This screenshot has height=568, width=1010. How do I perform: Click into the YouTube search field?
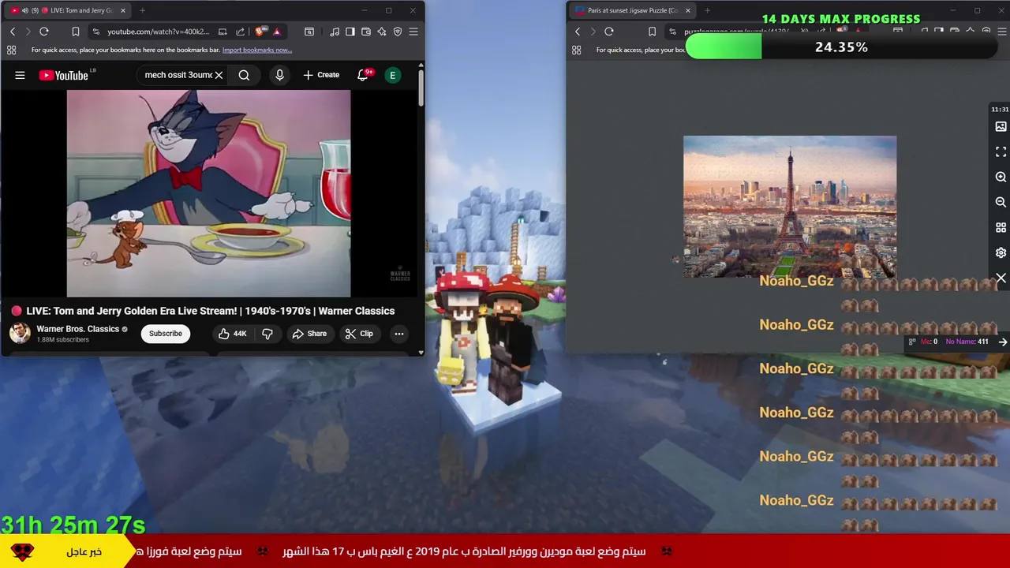(177, 75)
